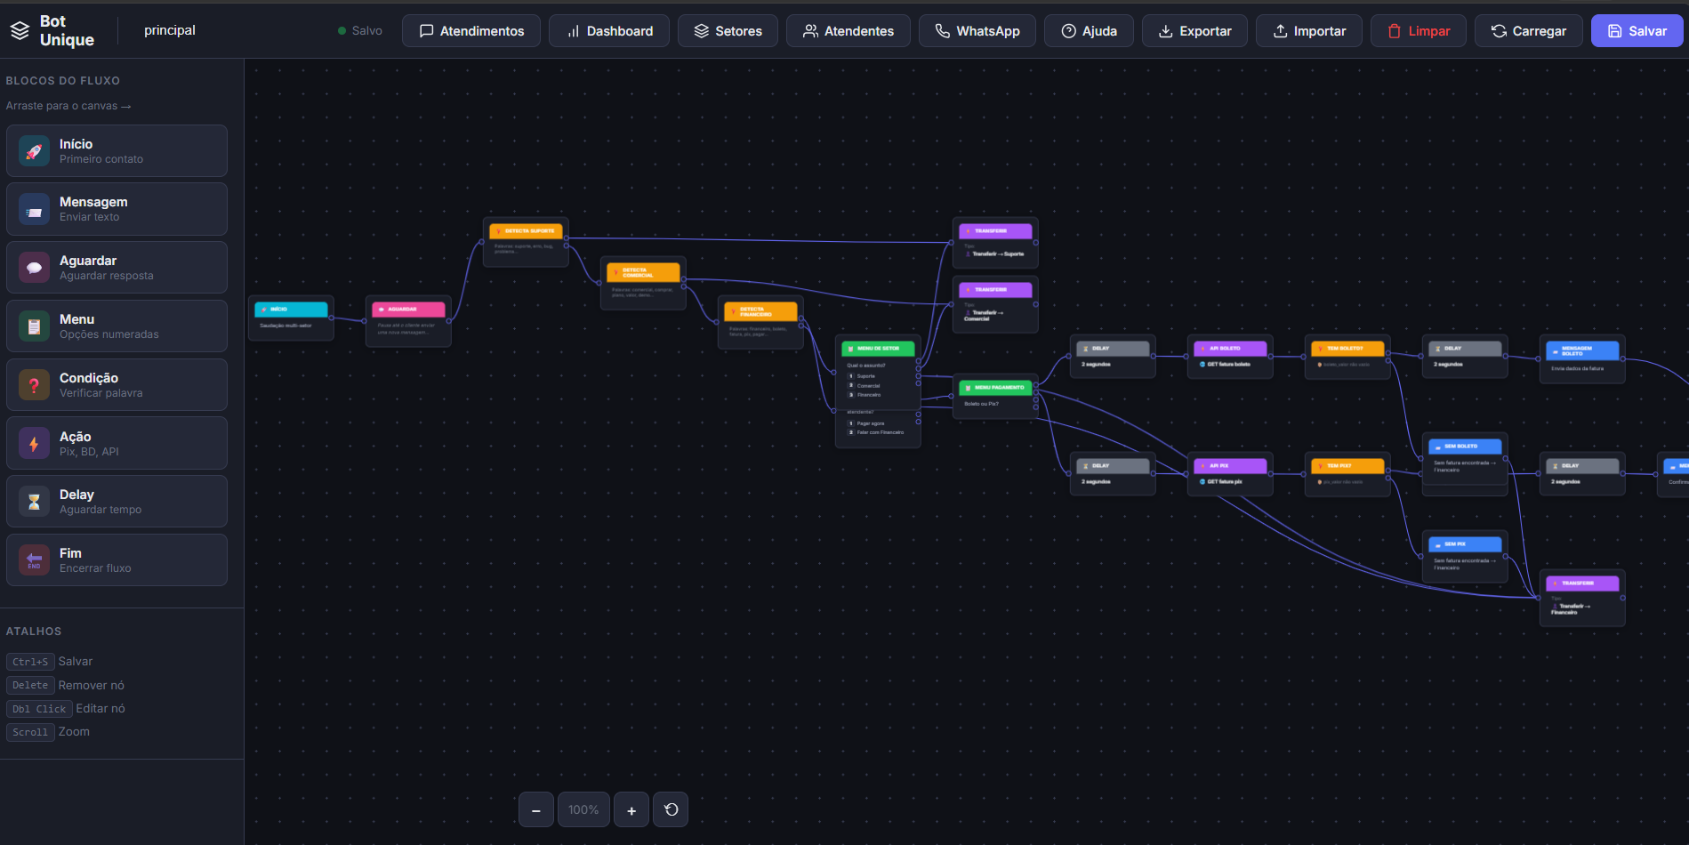Select the Ação lightning bolt icon
The image size is (1689, 845).
pos(34,444)
